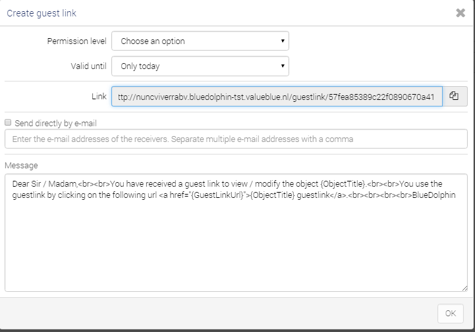Viewport: 475px width, 332px height.
Task: Focus the receivers e-mail addresses field
Action: click(236, 139)
